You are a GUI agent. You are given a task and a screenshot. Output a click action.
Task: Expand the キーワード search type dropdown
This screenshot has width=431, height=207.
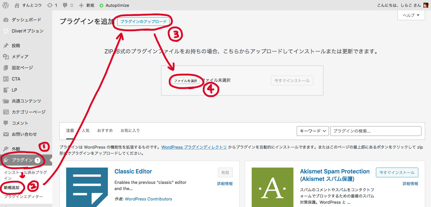pyautogui.click(x=312, y=131)
